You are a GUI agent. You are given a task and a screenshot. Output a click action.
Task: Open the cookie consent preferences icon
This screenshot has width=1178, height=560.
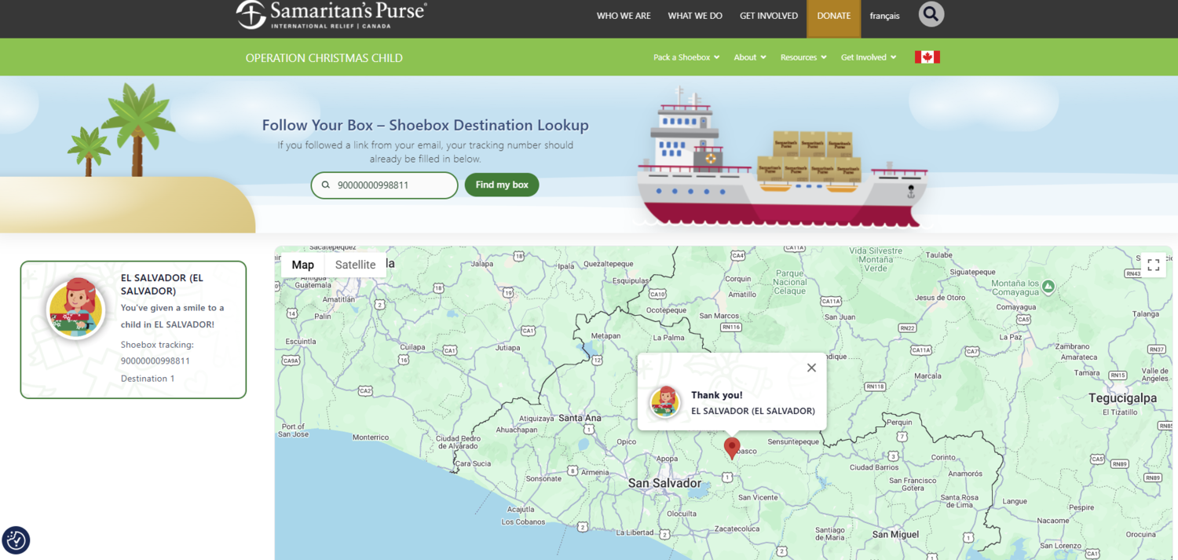16,540
